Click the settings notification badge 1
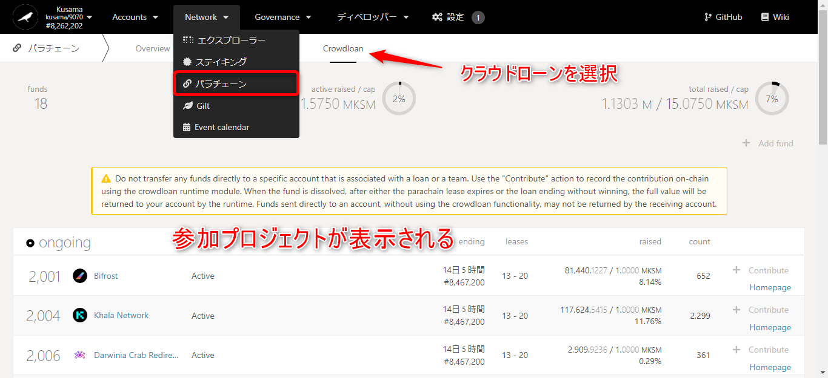 pyautogui.click(x=478, y=18)
